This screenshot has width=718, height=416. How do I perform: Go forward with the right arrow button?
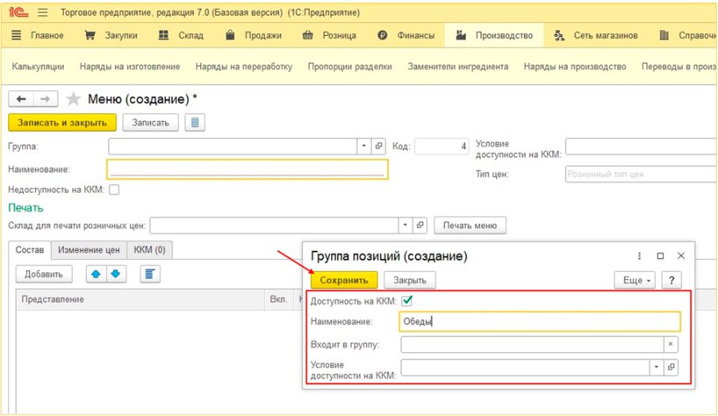45,99
